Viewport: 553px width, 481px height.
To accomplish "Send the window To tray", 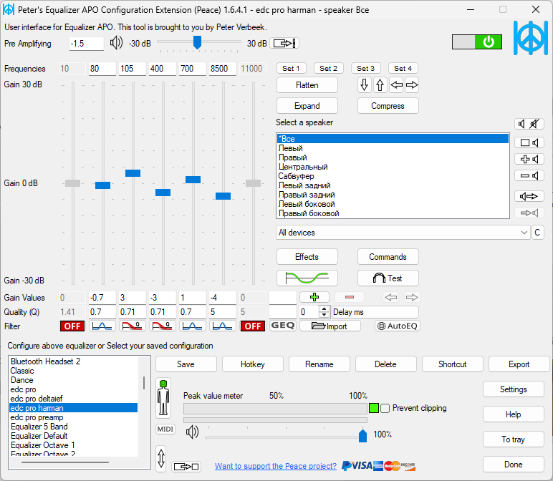I will pos(513,439).
